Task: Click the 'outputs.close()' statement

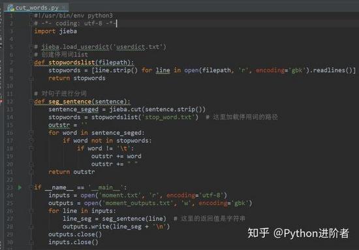Action: (x=75, y=234)
